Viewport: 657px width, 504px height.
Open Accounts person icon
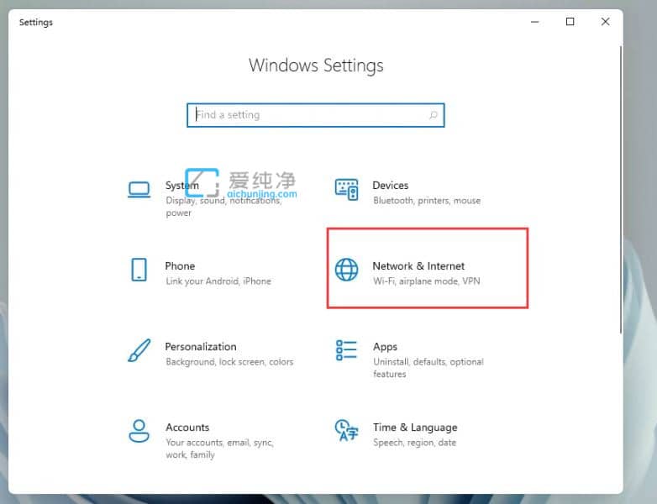[x=139, y=431]
